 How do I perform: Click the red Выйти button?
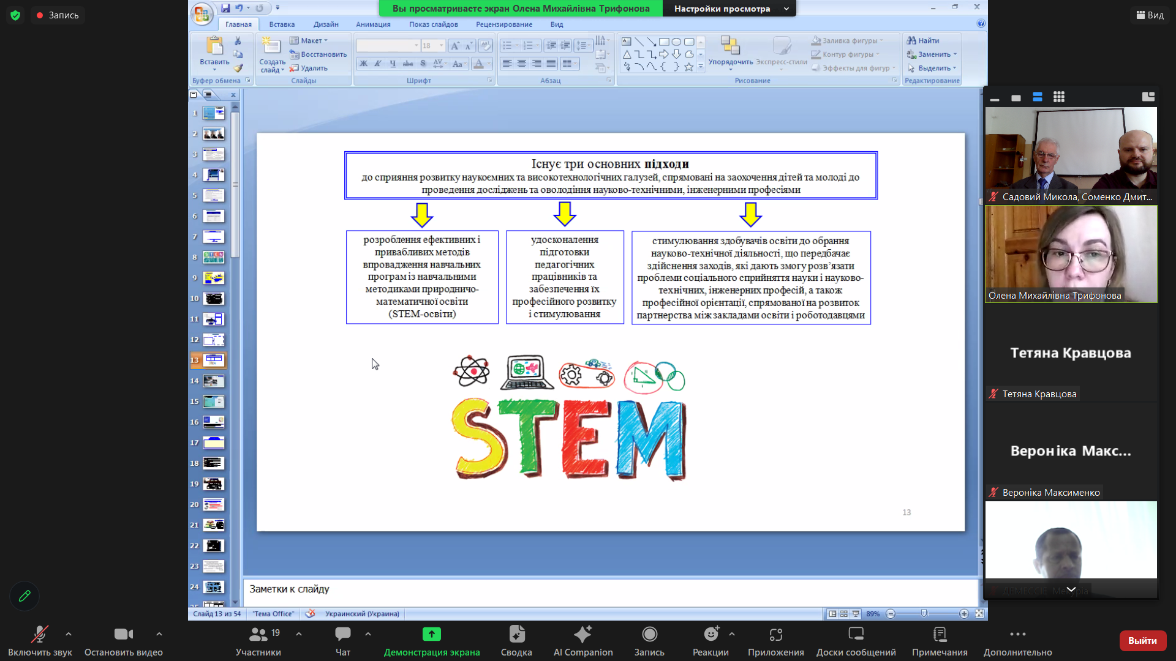[x=1142, y=640]
